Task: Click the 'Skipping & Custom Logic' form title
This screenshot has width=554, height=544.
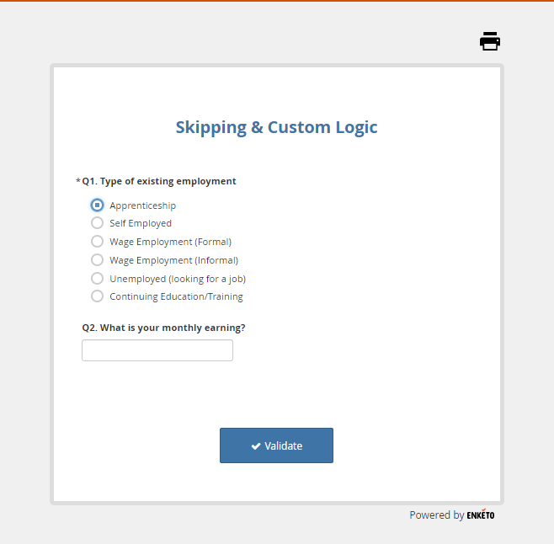Action: coord(276,128)
